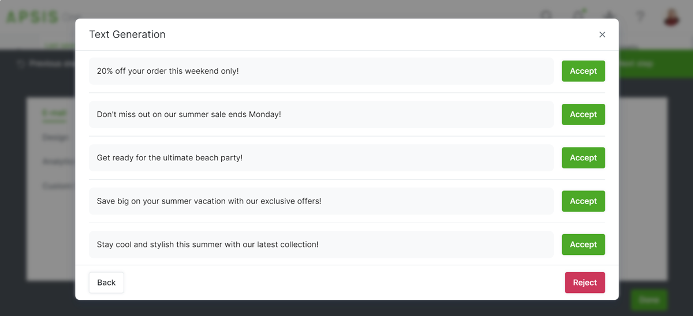The width and height of the screenshot is (693, 316).
Task: Accept the summer vacation exclusive offers text
Action: (583, 201)
